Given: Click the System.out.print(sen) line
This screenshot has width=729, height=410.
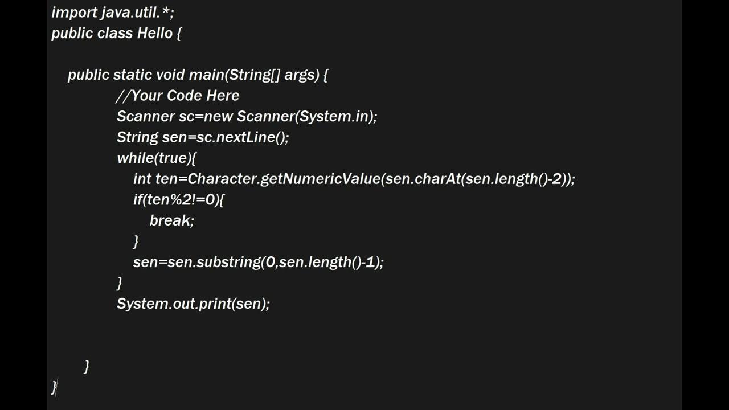Looking at the screenshot, I should pos(193,304).
